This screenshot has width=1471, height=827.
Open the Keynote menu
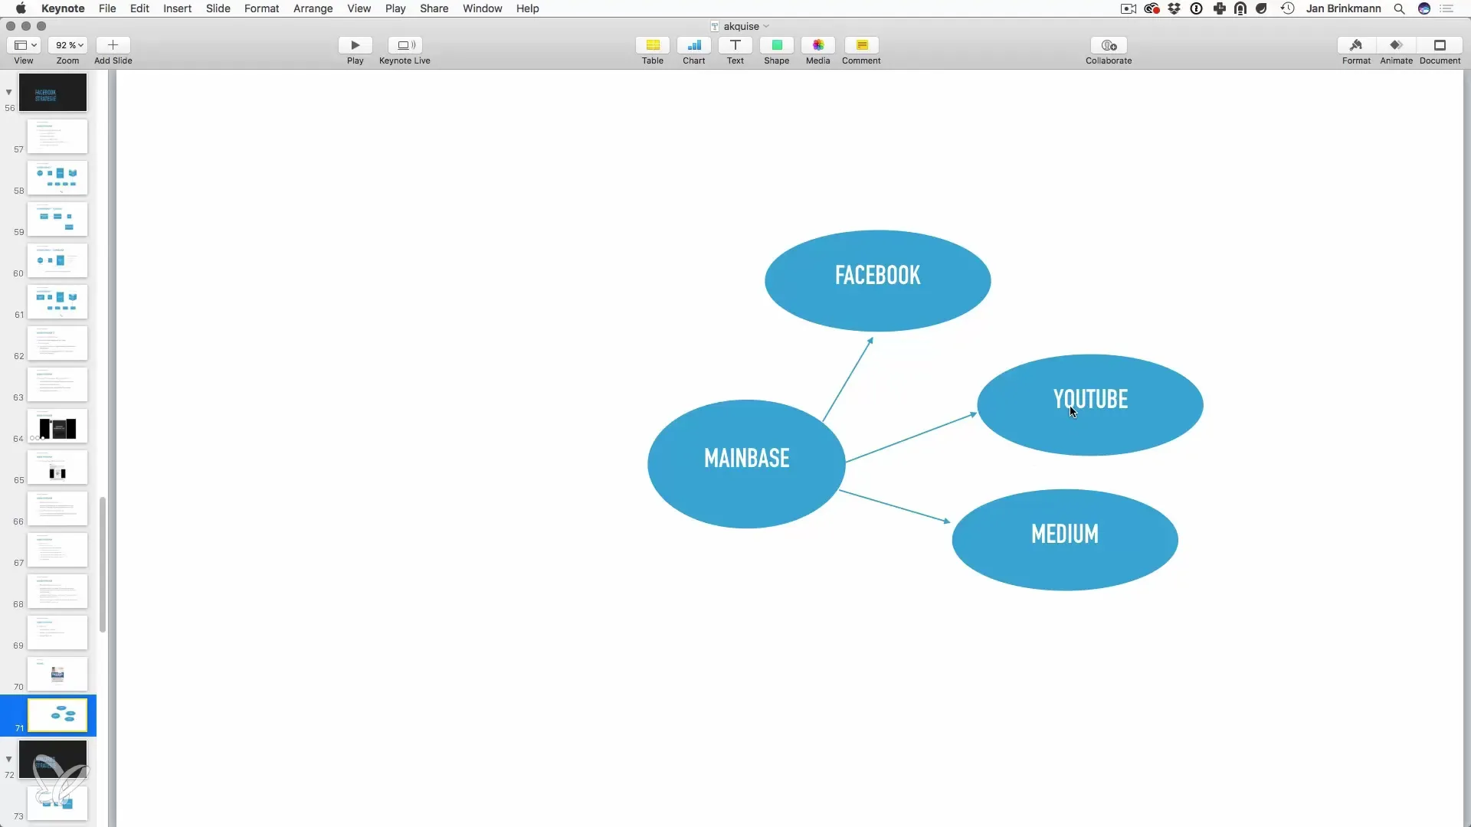(63, 8)
